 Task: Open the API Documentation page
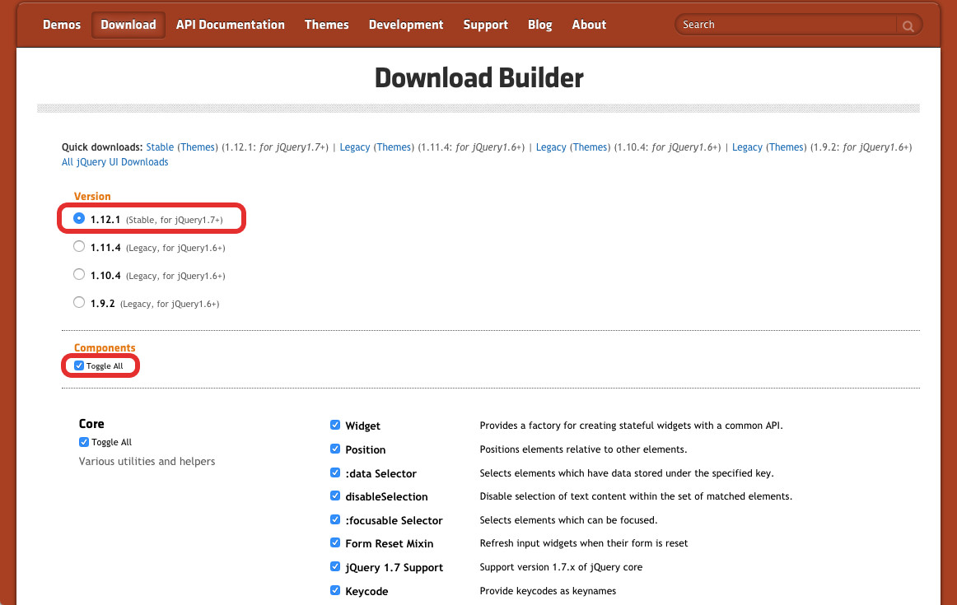(231, 25)
